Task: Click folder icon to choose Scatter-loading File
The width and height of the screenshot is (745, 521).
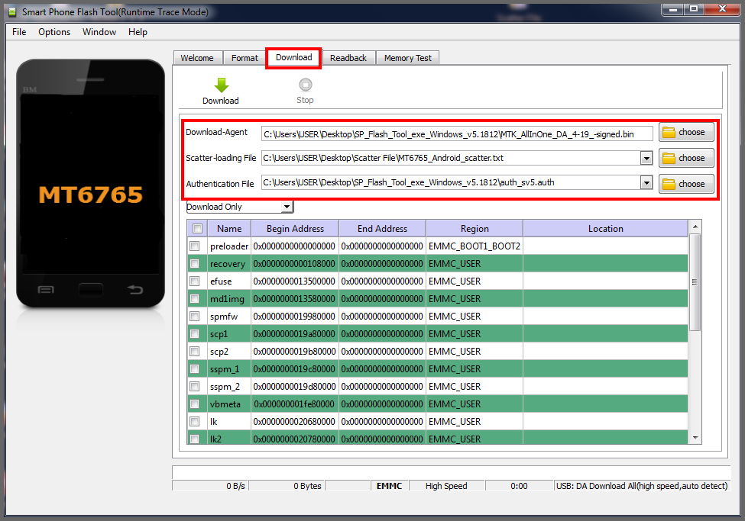Action: pos(669,159)
